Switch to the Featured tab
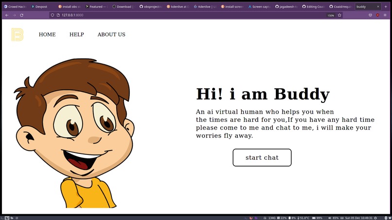392x220 pixels. click(96, 7)
